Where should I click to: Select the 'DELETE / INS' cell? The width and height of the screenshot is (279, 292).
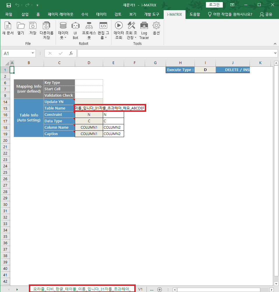[x=233, y=70]
